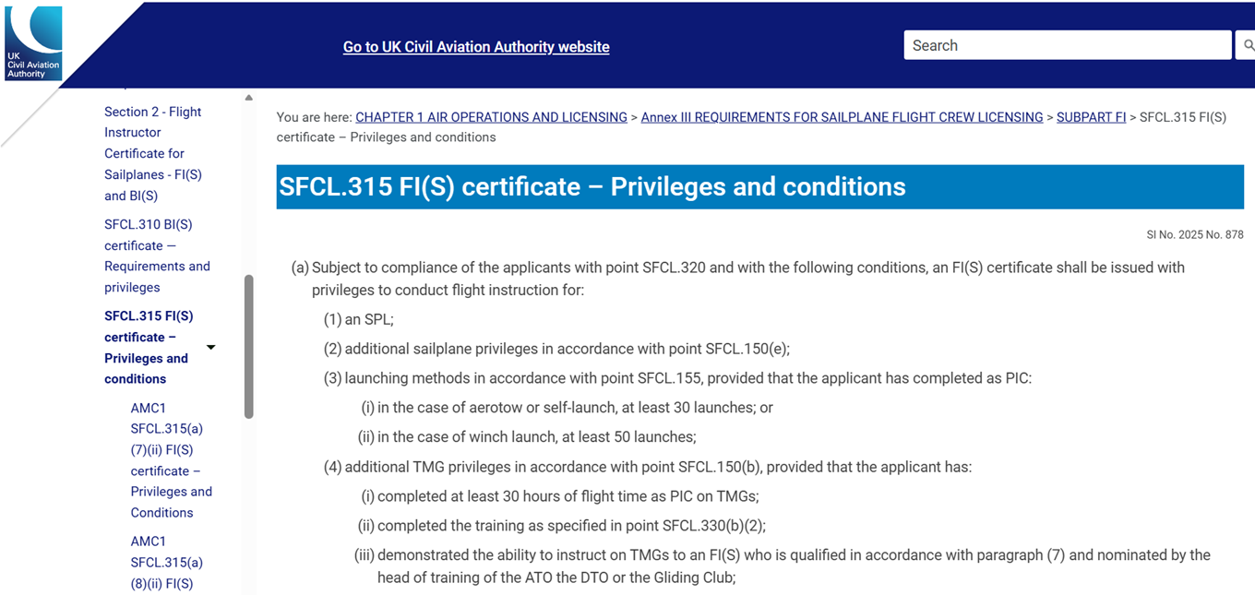Image resolution: width=1255 pixels, height=595 pixels.
Task: Follow the Go to UK Civil Aviation Authority website link
Action: pyautogui.click(x=475, y=46)
